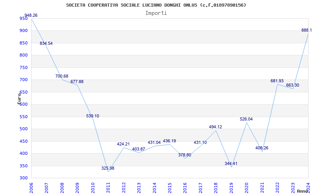Click the 526.04 peak value label
This screenshot has height=195, width=312.
coord(246,119)
